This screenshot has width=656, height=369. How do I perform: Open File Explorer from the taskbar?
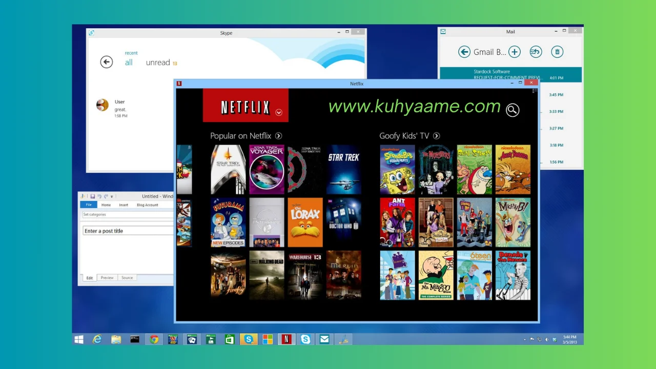tap(116, 339)
